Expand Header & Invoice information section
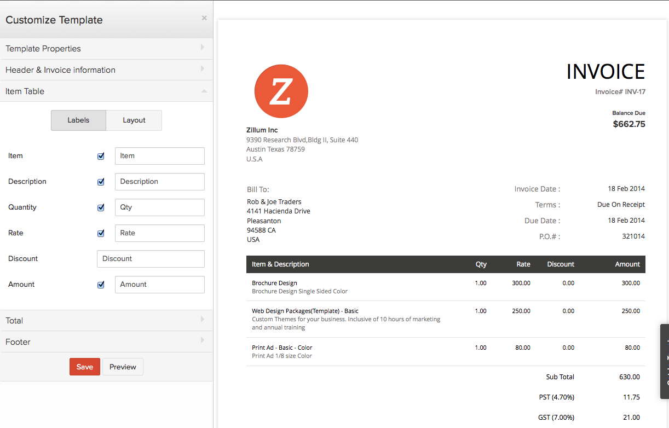Screen dimensions: 669x428 [x=106, y=70]
